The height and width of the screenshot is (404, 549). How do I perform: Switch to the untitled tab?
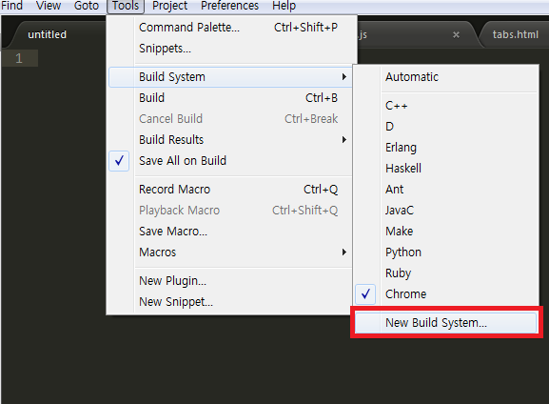[x=48, y=34]
